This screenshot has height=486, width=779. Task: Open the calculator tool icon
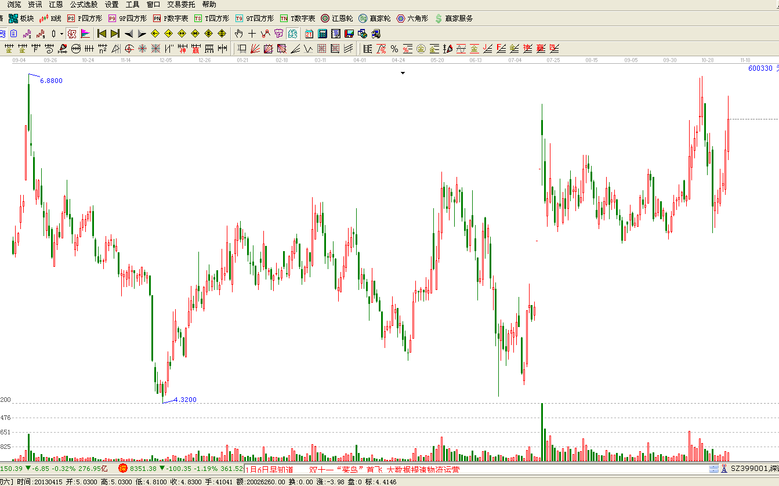pos(322,34)
